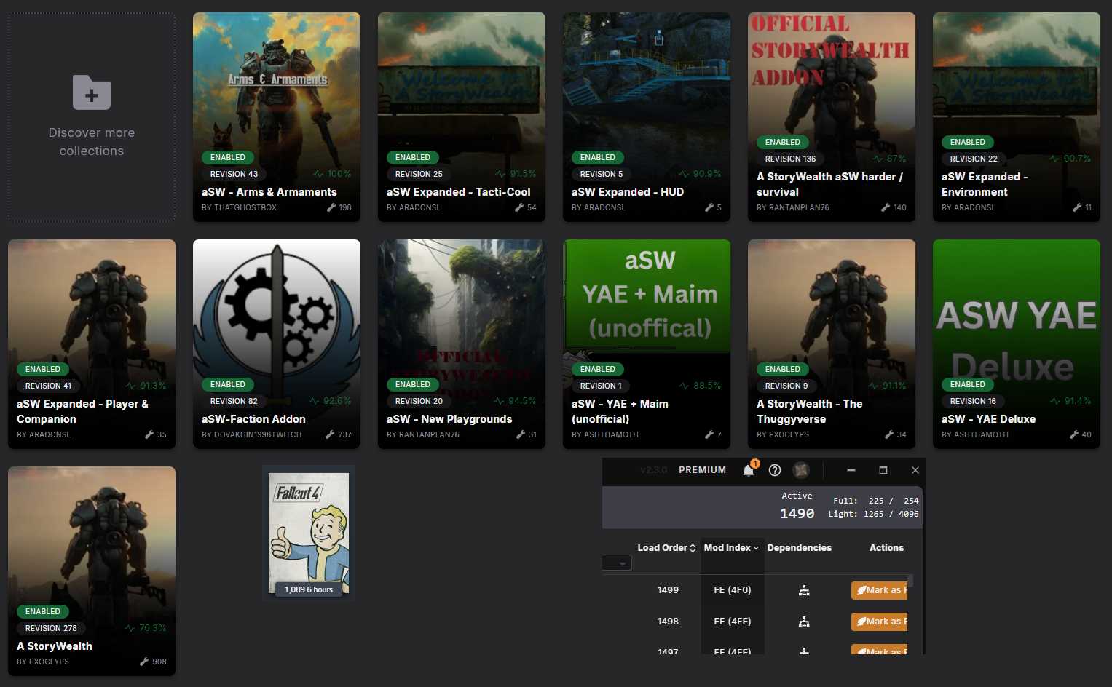This screenshot has height=687, width=1112.
Task: Open Discover more collections link
Action: coord(92,142)
